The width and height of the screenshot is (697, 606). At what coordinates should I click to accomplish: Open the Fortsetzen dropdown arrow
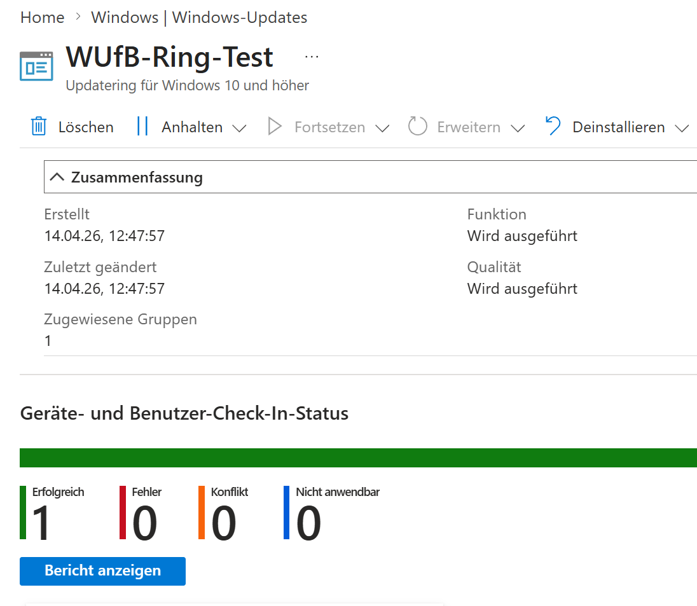pos(382,128)
